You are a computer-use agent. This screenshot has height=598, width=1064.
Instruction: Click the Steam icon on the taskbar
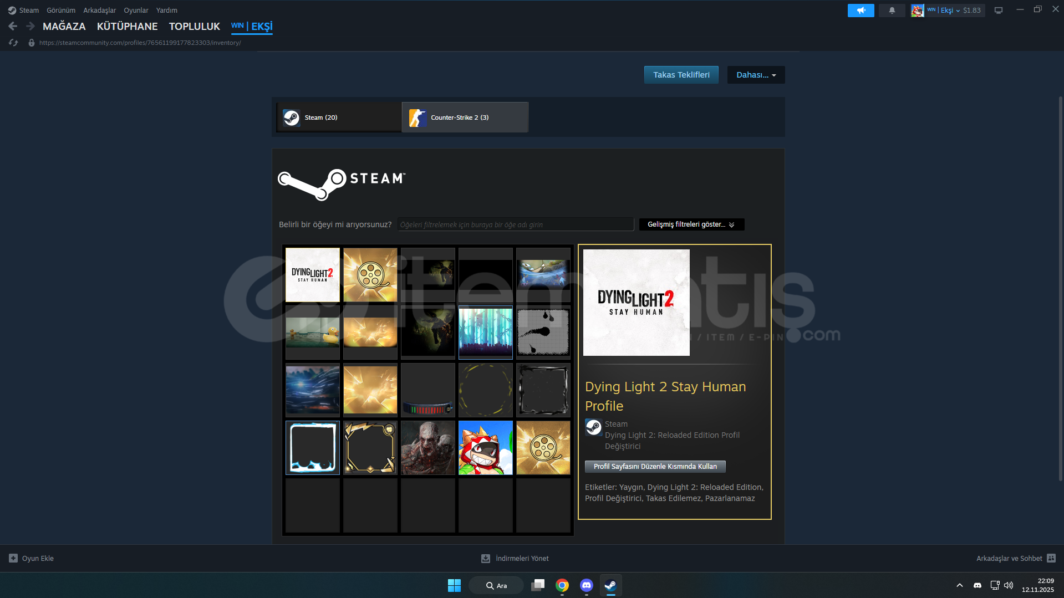(610, 585)
